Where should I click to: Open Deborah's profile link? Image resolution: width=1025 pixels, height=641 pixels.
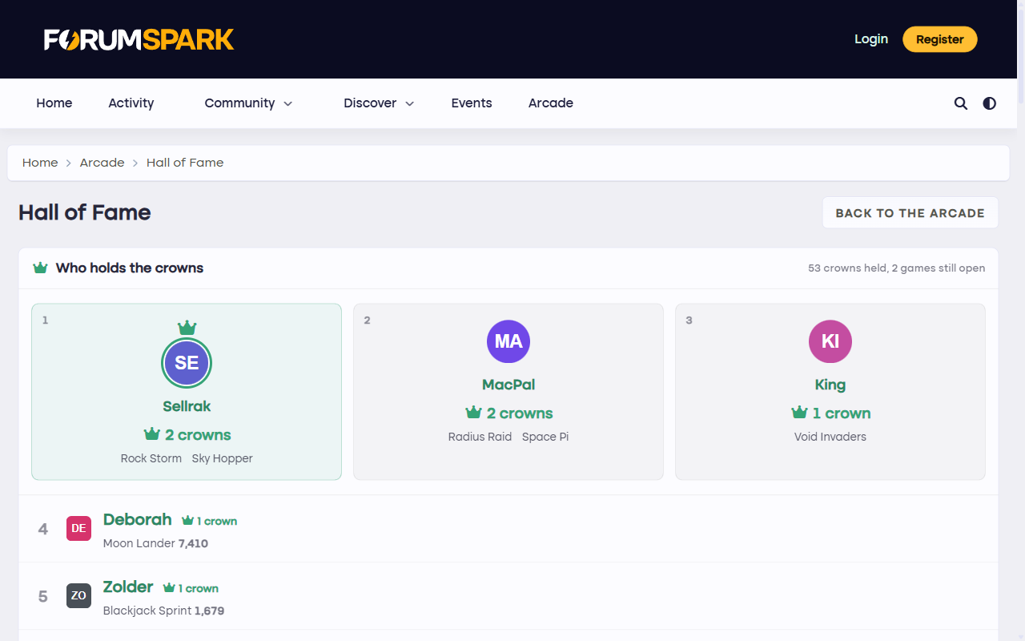[x=138, y=519]
